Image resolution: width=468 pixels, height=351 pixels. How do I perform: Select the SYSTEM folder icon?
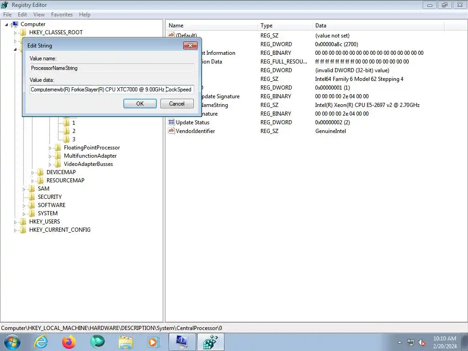tap(32, 213)
